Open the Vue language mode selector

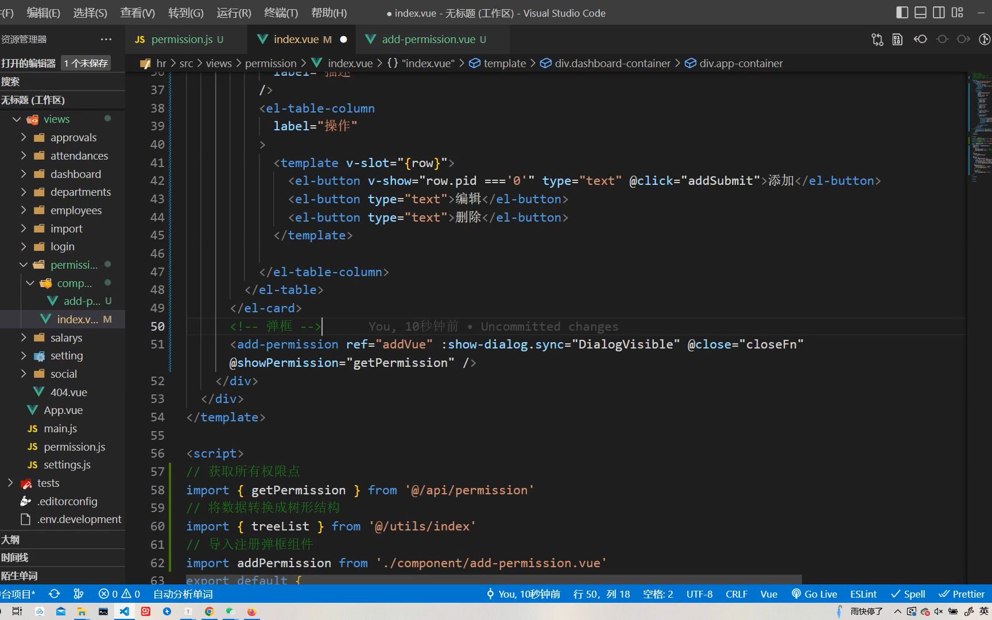click(x=769, y=594)
